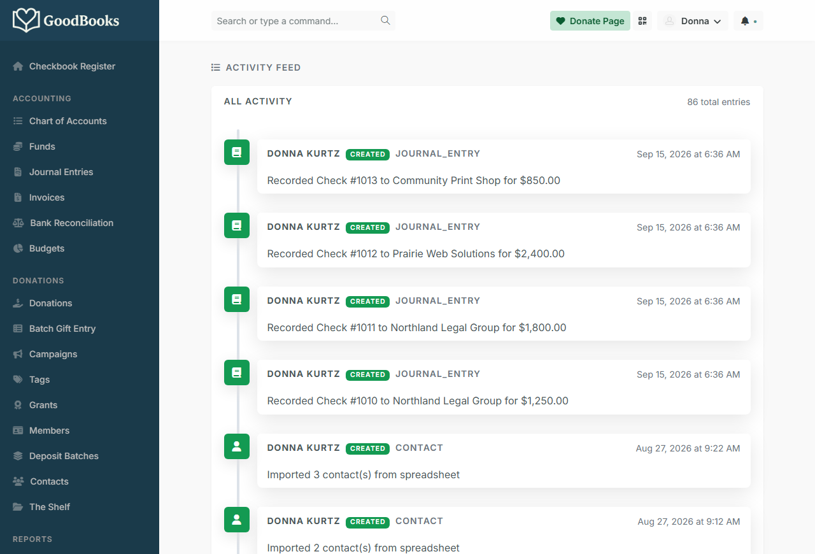Open the Donna user dropdown
815x554 pixels.
pyautogui.click(x=693, y=21)
